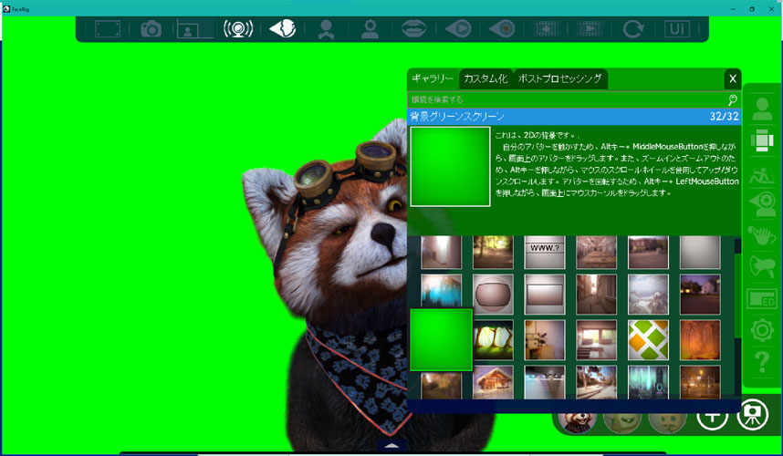Select the 背景グリーンスクリーン header row

[574, 117]
